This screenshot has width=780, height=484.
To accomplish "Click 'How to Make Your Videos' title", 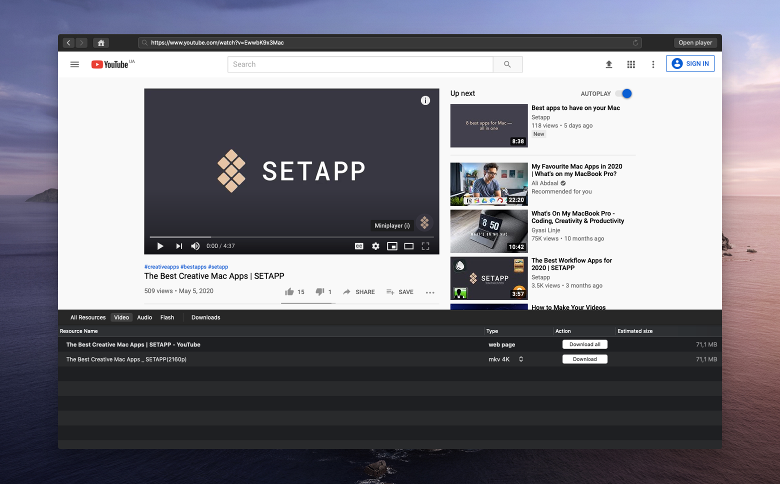I will point(568,307).
